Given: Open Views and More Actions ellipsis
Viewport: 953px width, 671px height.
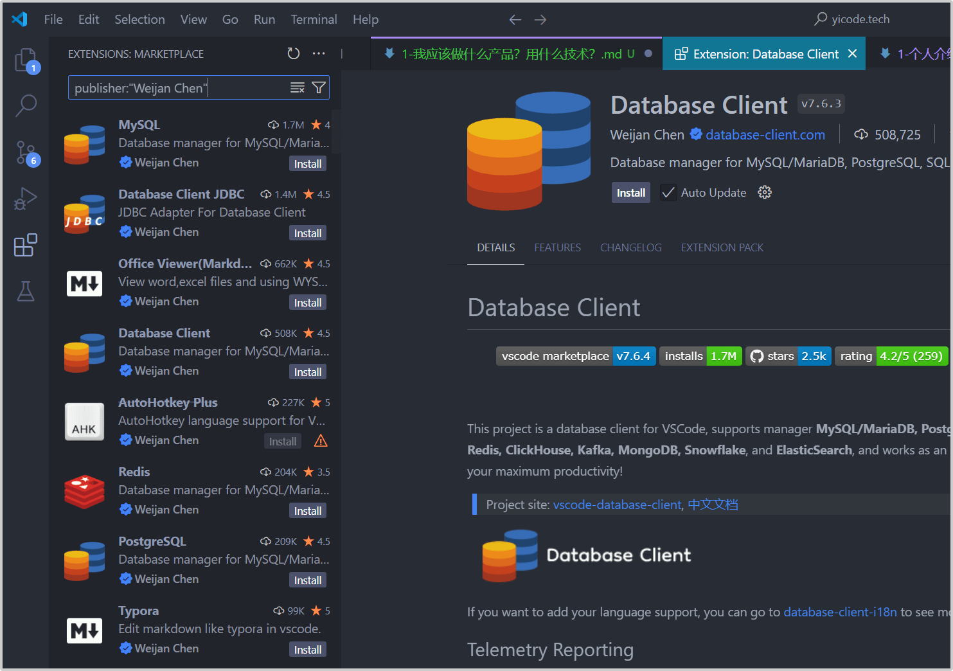Looking at the screenshot, I should click(x=319, y=54).
